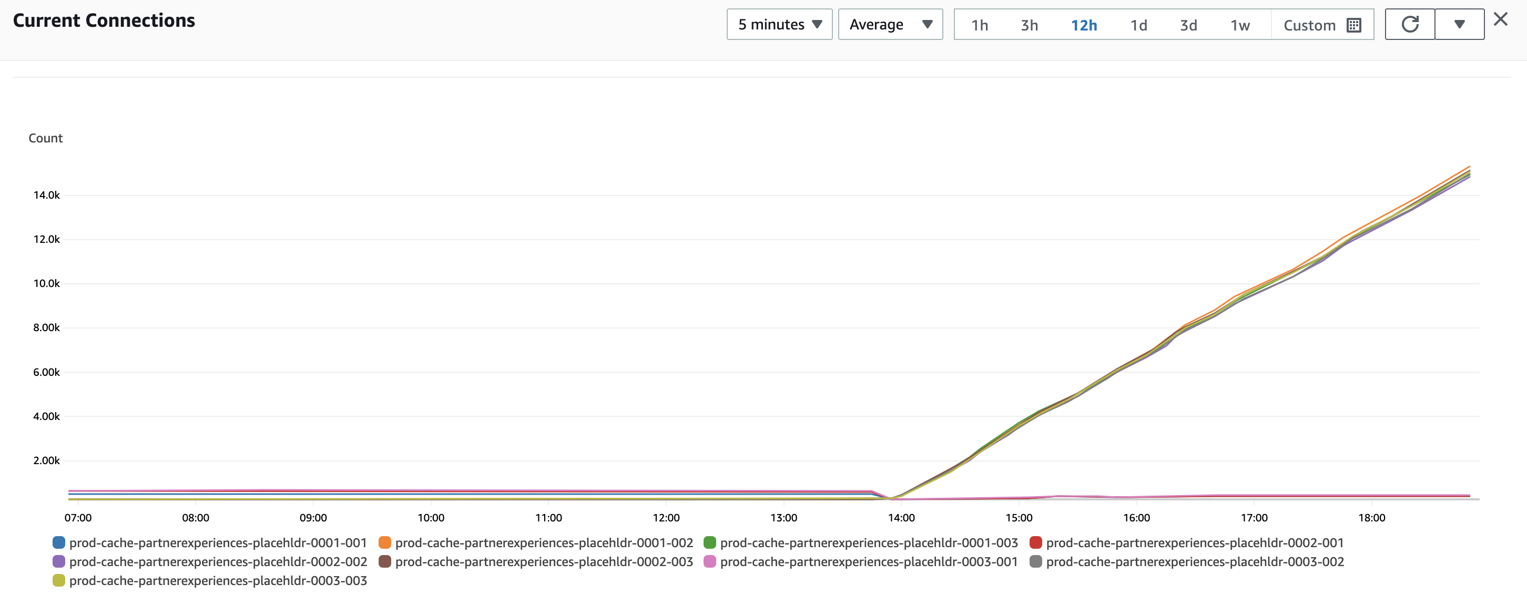Viewport: 1527px width, 595px height.
Task: Toggle green swatch for placehldr-0001-003 series
Action: [709, 543]
